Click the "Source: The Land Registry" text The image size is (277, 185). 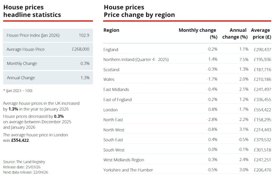[x=24, y=162]
